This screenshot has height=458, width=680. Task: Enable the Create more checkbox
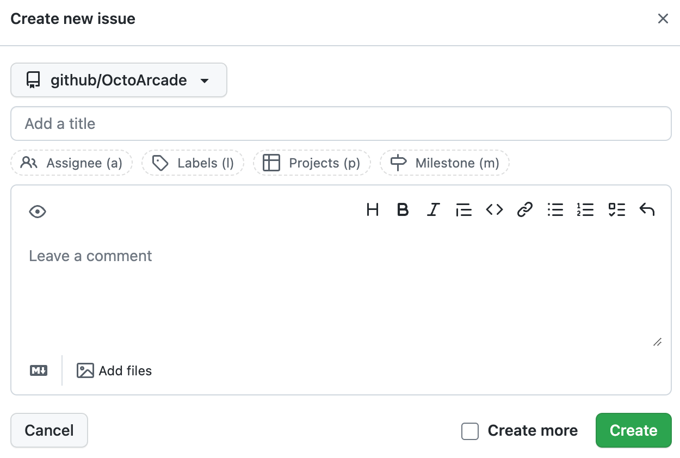[469, 431]
